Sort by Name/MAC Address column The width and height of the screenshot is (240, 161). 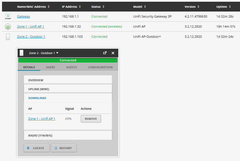pos(33,7)
